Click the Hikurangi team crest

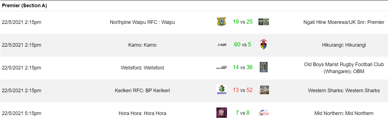(263, 44)
